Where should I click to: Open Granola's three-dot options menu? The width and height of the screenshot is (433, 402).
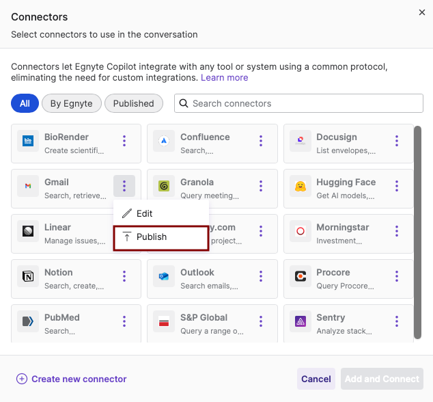pos(261,186)
